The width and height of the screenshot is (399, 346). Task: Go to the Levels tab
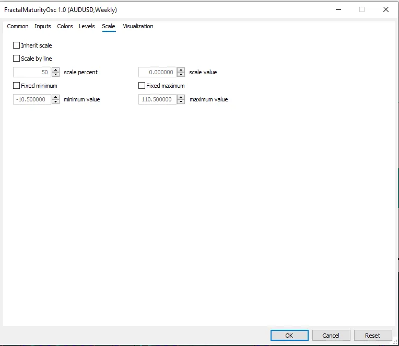click(87, 26)
